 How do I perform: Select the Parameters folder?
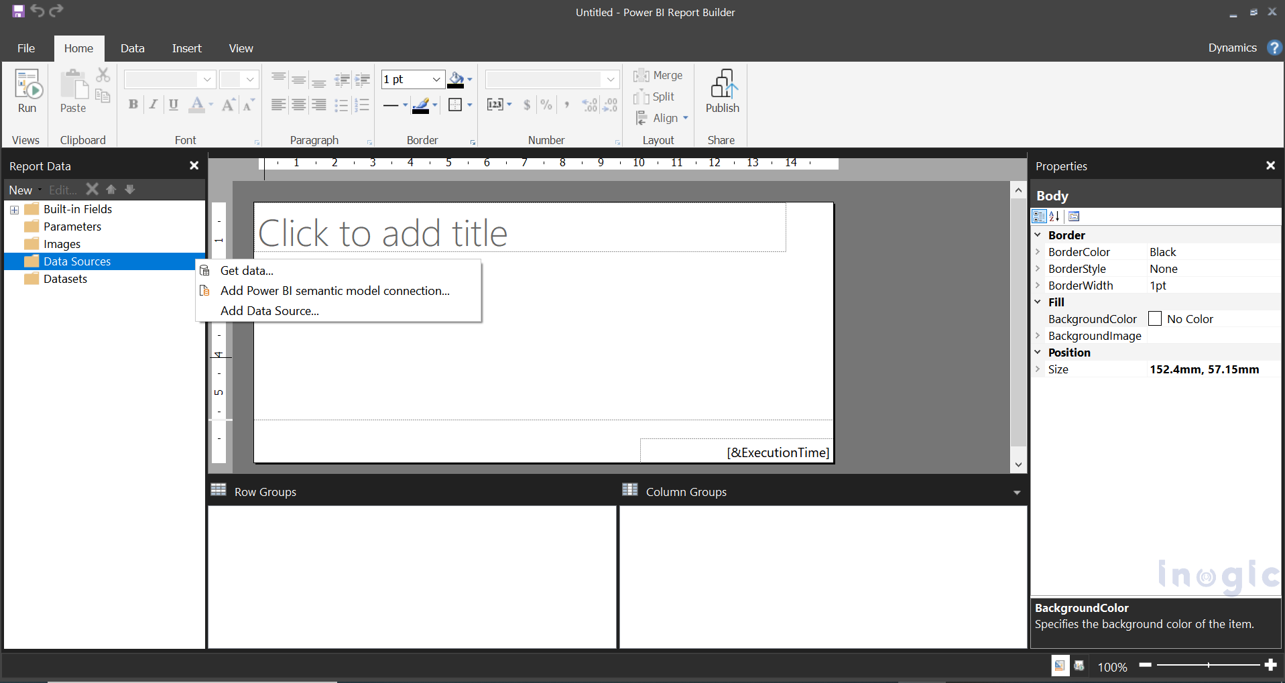(72, 227)
